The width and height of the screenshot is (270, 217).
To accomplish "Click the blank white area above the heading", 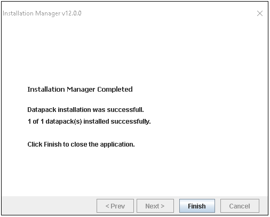I will [x=134, y=53].
